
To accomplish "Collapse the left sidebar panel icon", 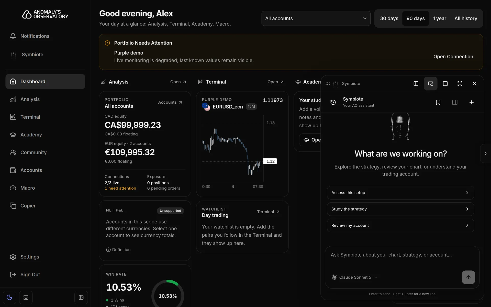I will pos(81,298).
